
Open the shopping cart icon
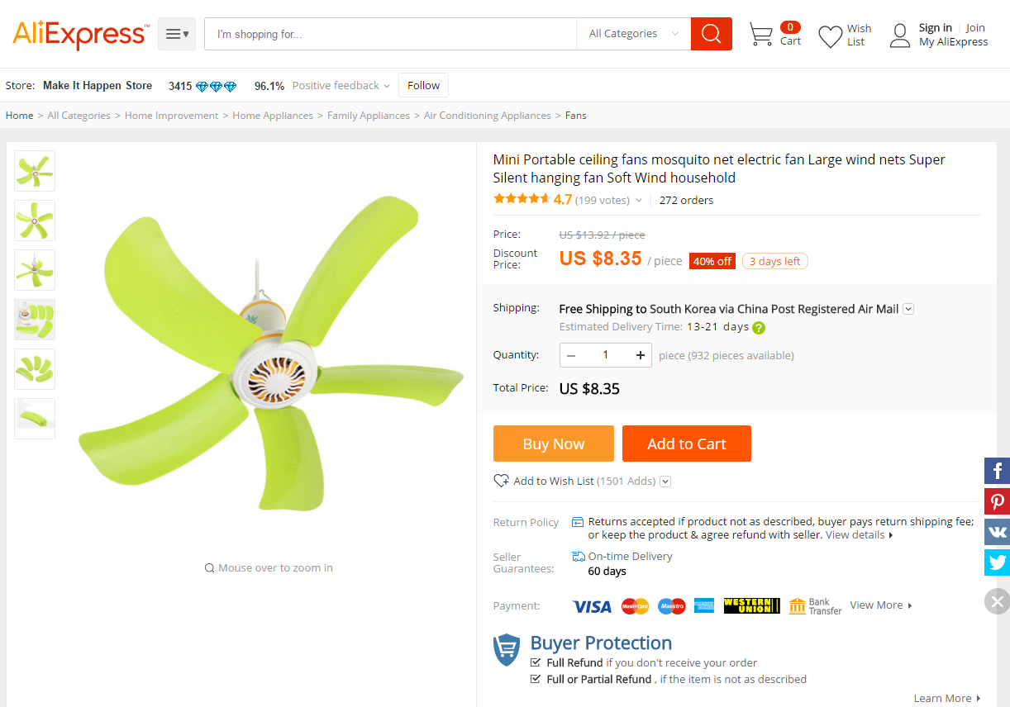point(760,35)
